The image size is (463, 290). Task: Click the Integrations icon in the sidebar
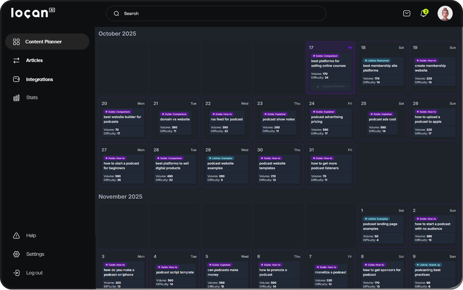pos(16,79)
